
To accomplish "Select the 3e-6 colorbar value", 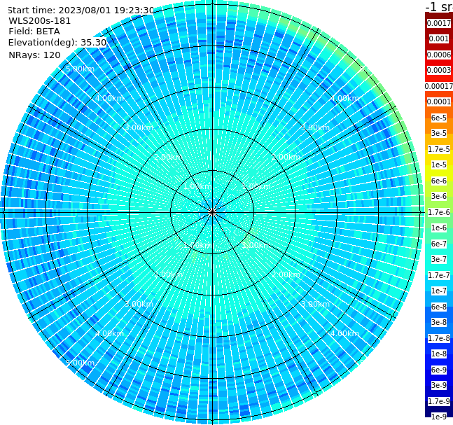I will 439,196.
